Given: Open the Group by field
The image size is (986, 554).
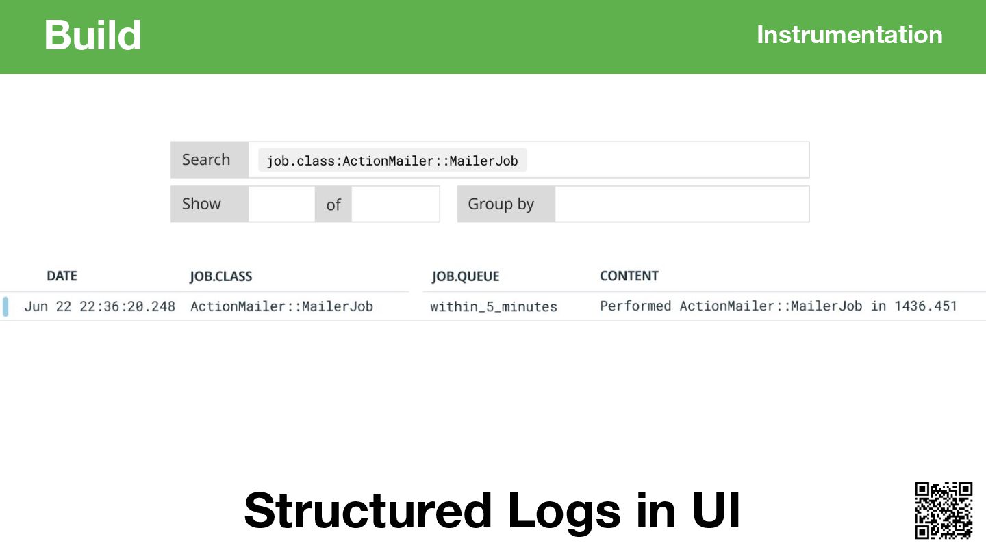Looking at the screenshot, I should [x=681, y=204].
